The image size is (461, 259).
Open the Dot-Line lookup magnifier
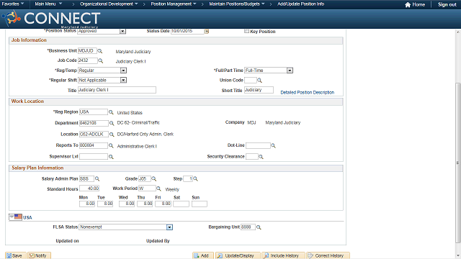273,145
